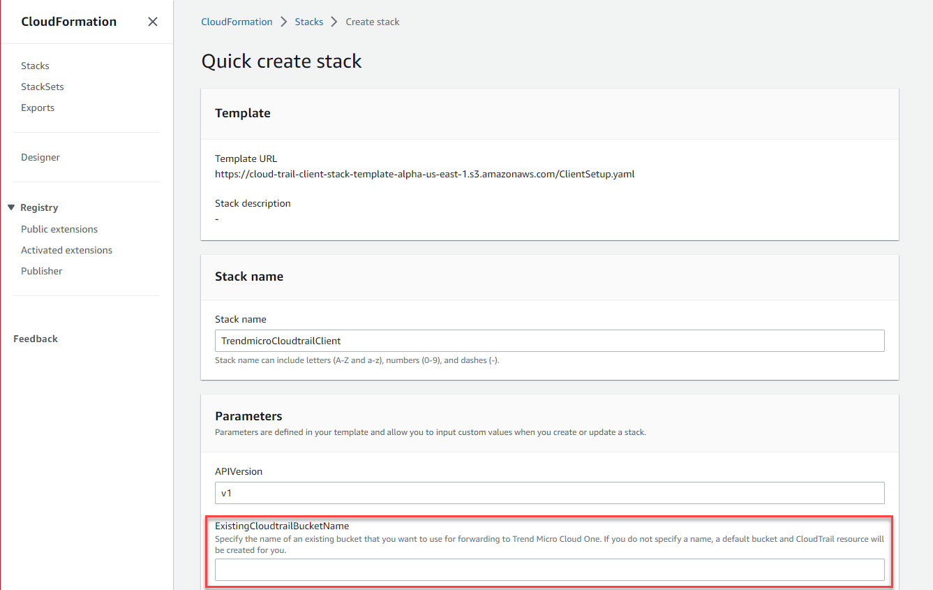Viewport: 933px width, 590px height.
Task: Open Stacks in the left sidebar
Action: (35, 66)
